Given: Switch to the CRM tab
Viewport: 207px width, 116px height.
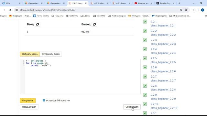Looking at the screenshot, I should pyautogui.click(x=11, y=3).
